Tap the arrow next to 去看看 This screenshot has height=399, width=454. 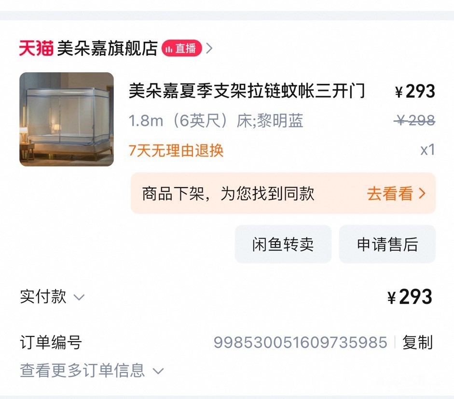[423, 193]
